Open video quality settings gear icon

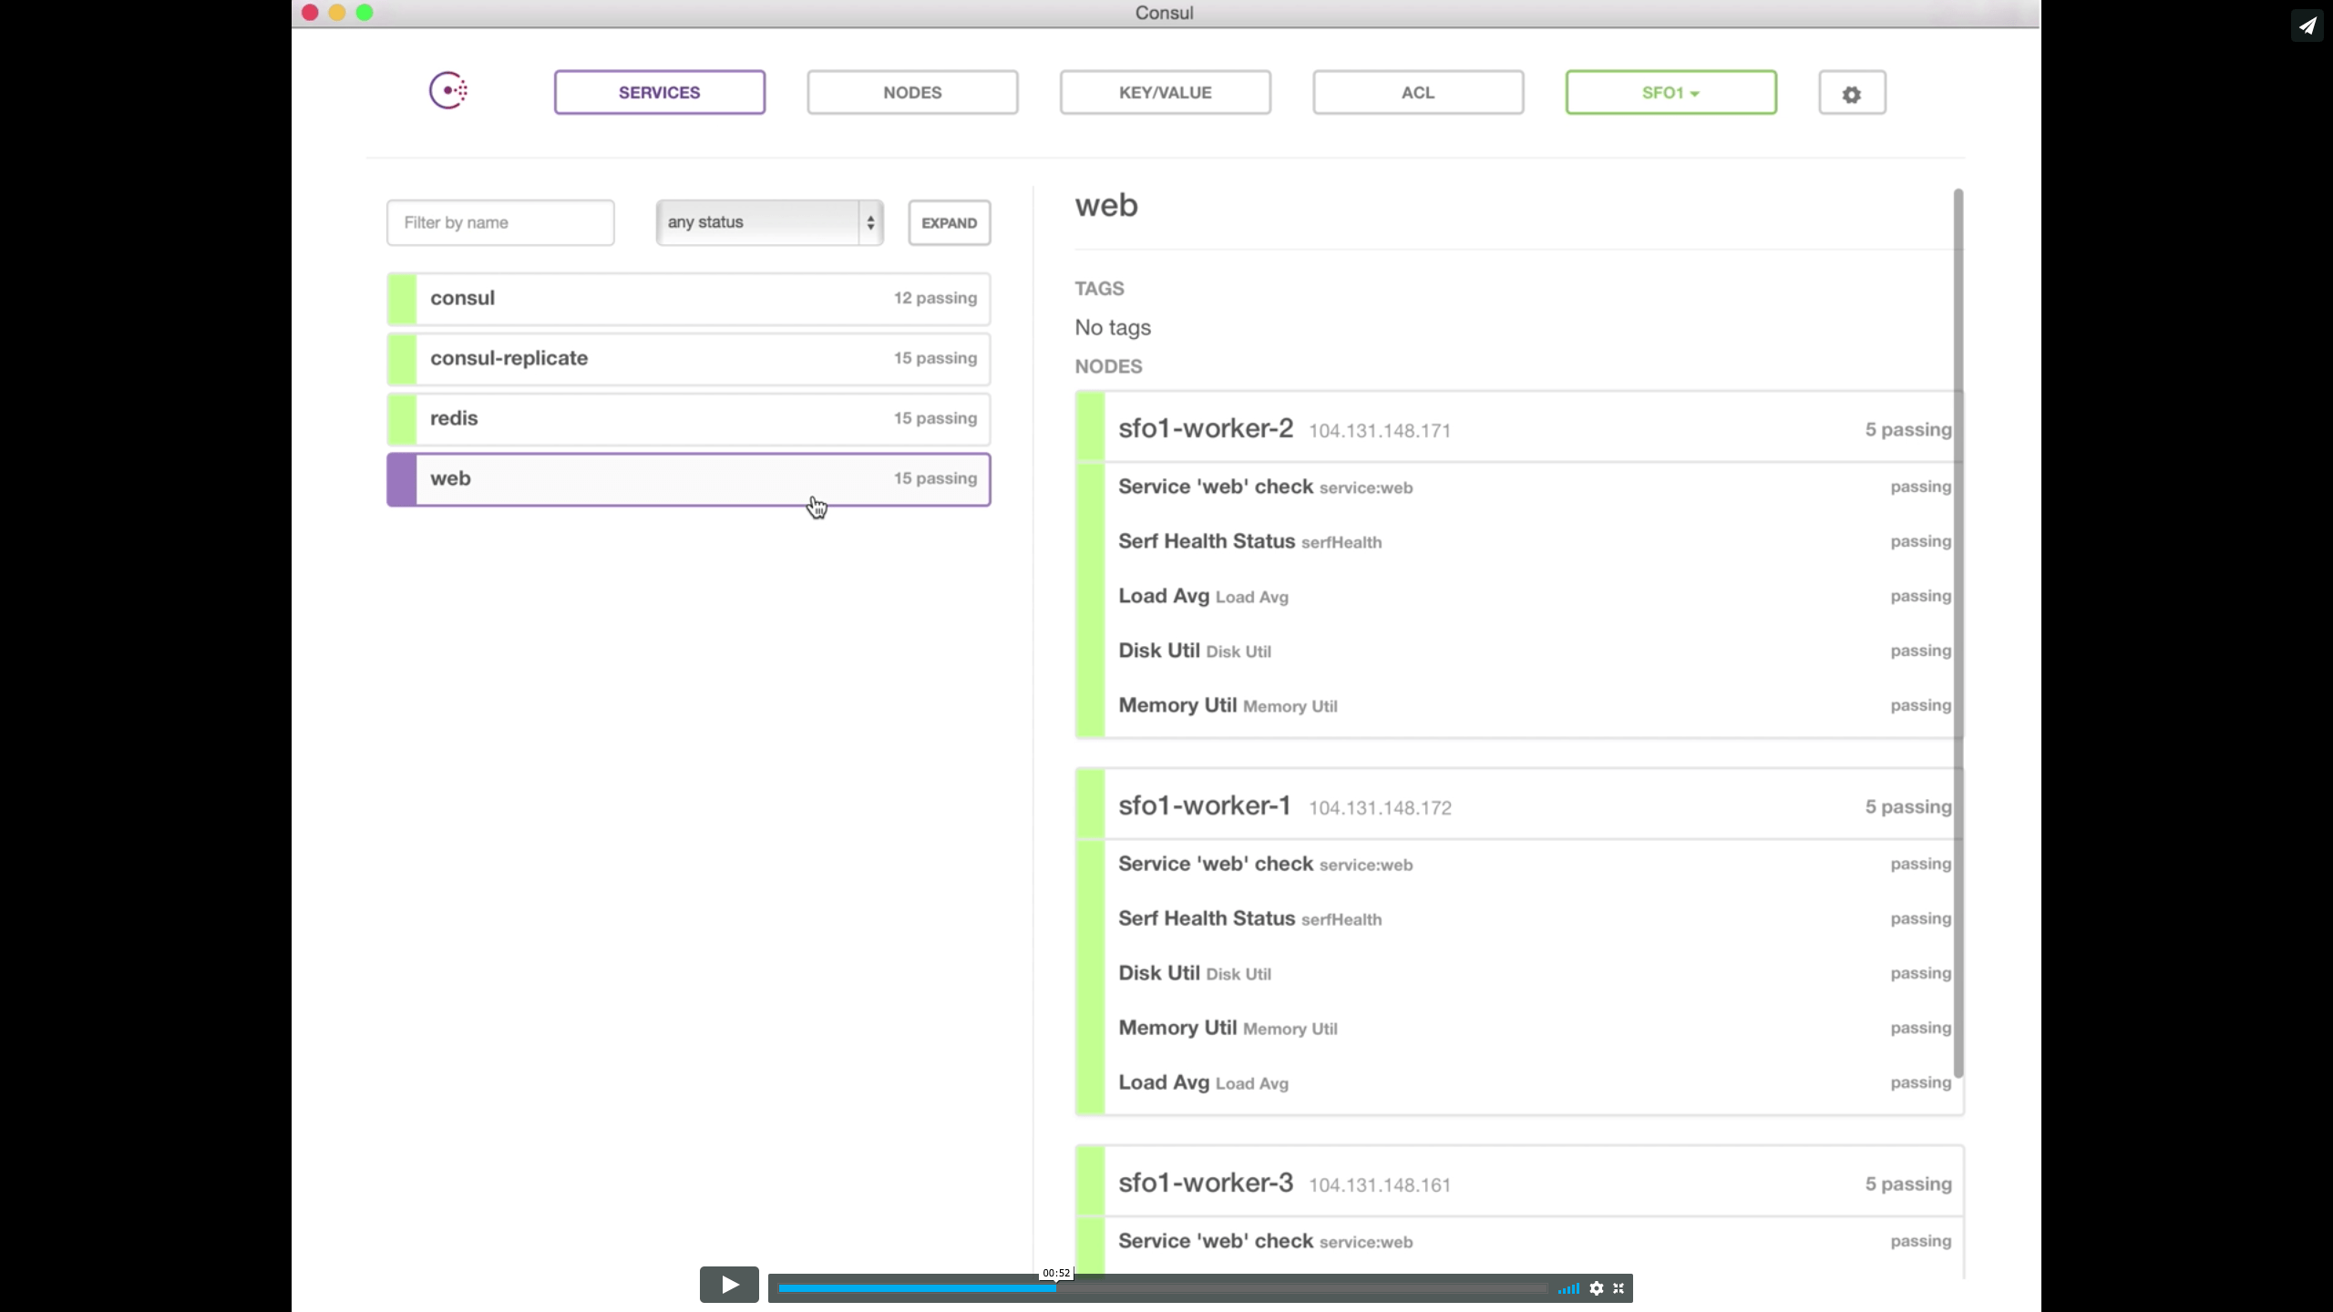(x=1597, y=1288)
